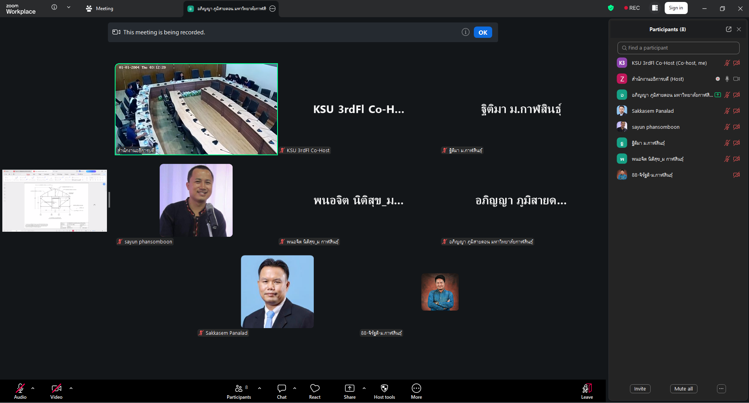Switch to the Meeting tab
749x403 pixels.
click(x=100, y=9)
